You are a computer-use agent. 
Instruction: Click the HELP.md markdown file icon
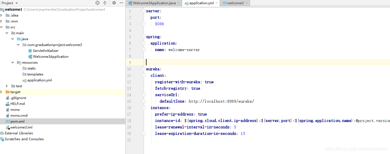tap(8, 104)
